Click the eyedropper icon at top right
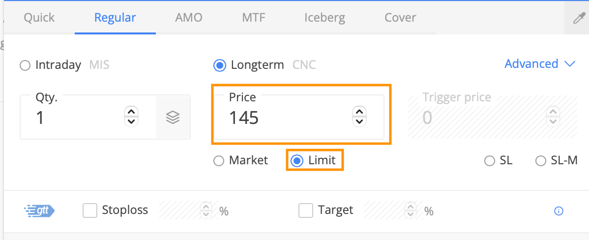Screen dimensions: 589x240 [579, 18]
